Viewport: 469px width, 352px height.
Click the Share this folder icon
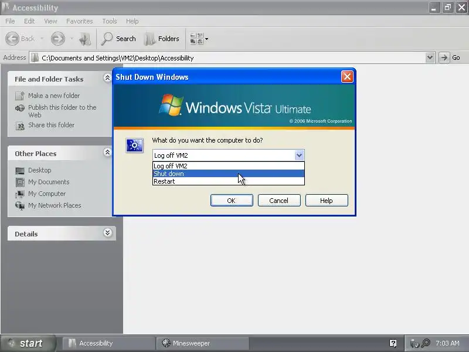[20, 126]
